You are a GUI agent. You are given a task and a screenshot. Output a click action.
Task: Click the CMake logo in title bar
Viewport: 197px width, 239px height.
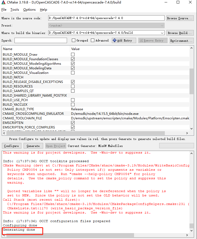(3, 2)
